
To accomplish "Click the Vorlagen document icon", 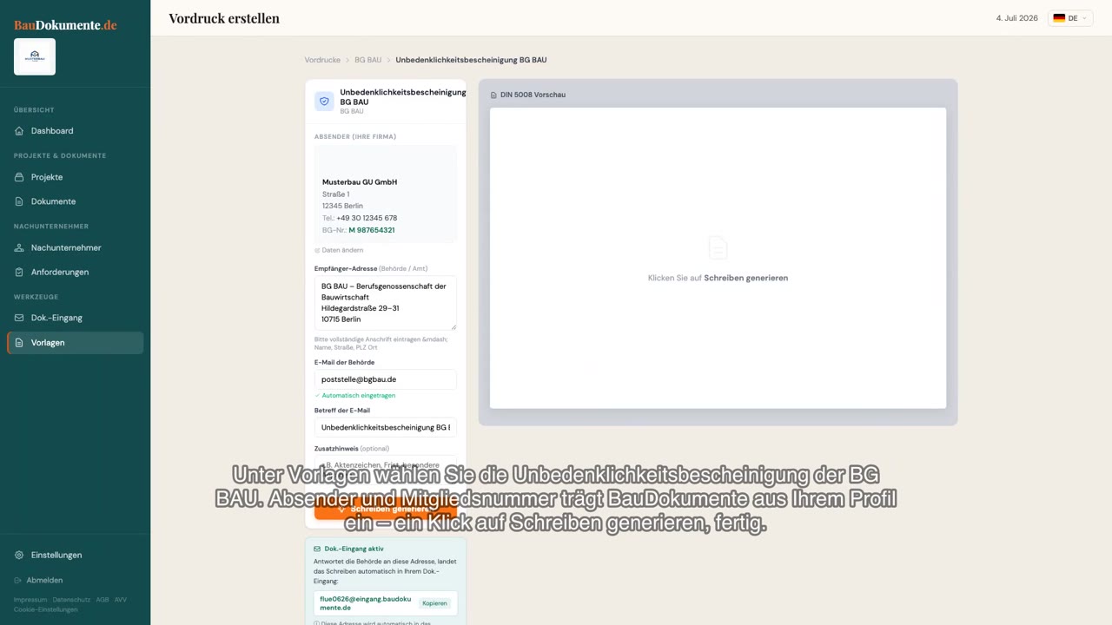I will pos(19,343).
